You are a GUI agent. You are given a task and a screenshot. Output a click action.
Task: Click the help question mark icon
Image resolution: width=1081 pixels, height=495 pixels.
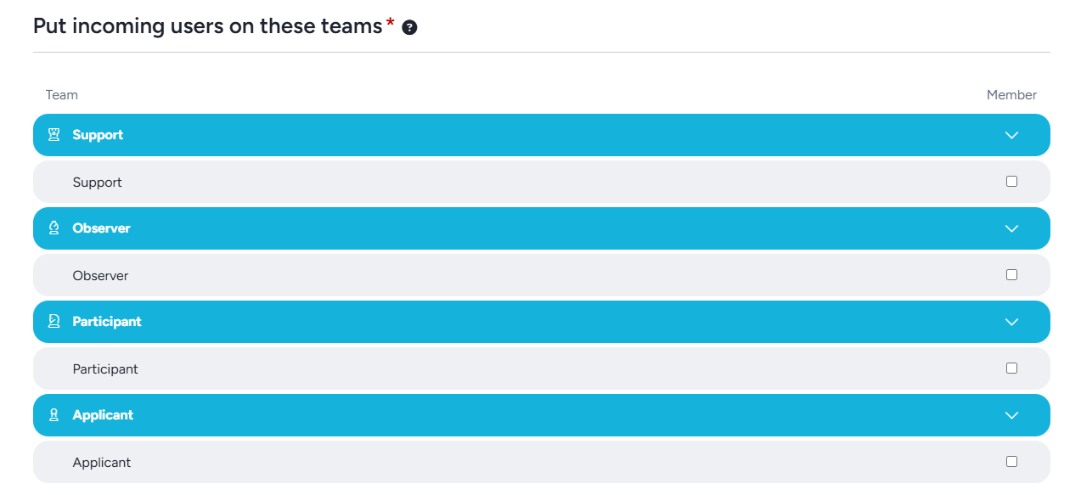[x=409, y=27]
